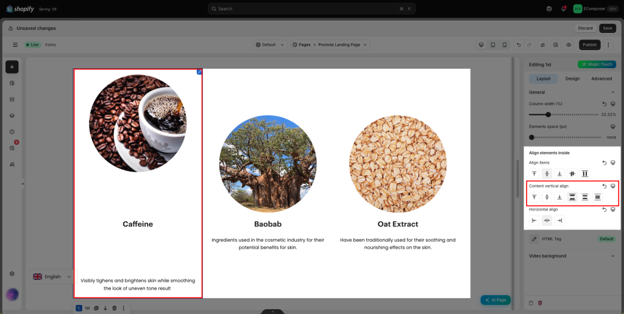Open the search-in-page icon in top toolbar
Screen dimensions: 624x314
tap(556, 45)
